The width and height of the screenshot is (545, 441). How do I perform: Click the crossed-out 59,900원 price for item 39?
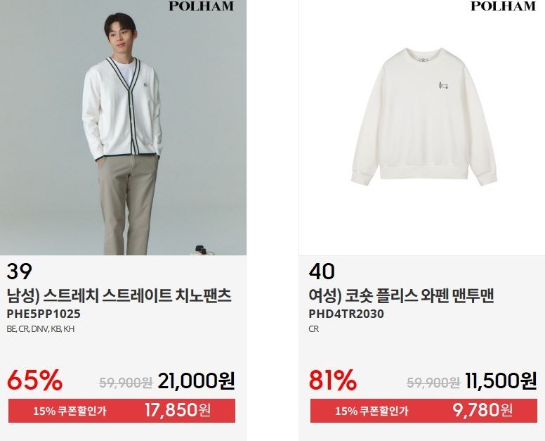click(126, 383)
